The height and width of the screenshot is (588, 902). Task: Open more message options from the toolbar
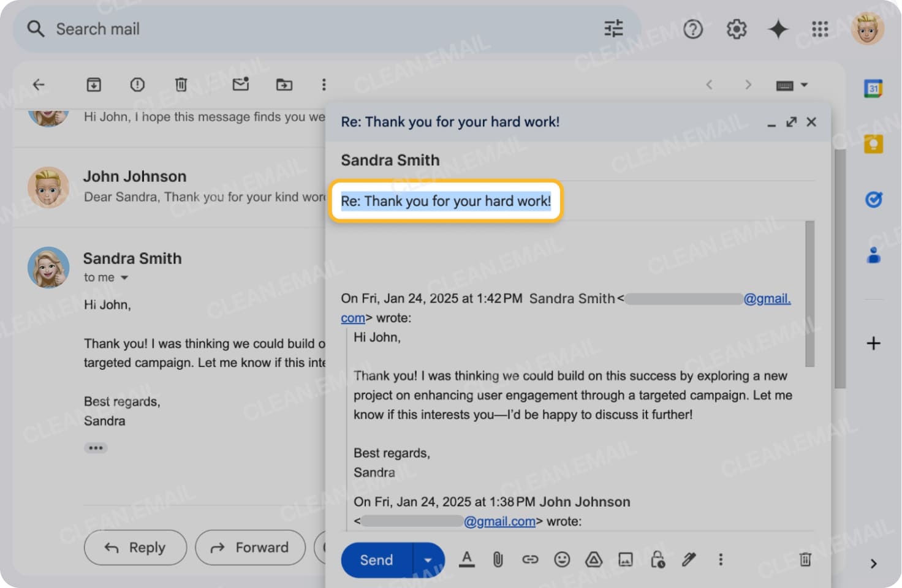[324, 85]
